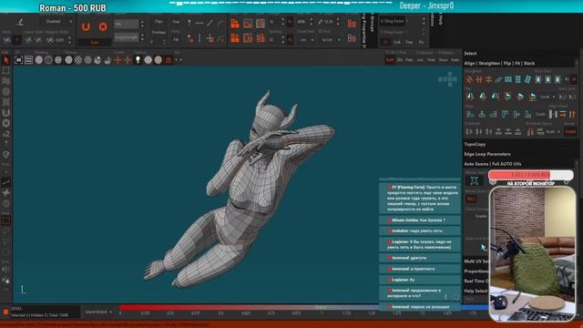The height and width of the screenshot is (328, 583).
Task: Collapse Align | Straighten | Flip | Fit | Stack panel
Action: 499,63
